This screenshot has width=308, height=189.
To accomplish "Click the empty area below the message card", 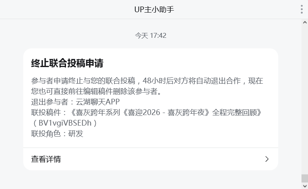I will point(151,180).
